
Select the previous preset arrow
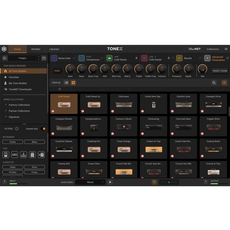click(x=39, y=57)
